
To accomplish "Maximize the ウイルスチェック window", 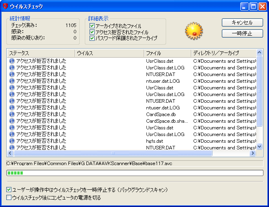I will [x=253, y=7].
